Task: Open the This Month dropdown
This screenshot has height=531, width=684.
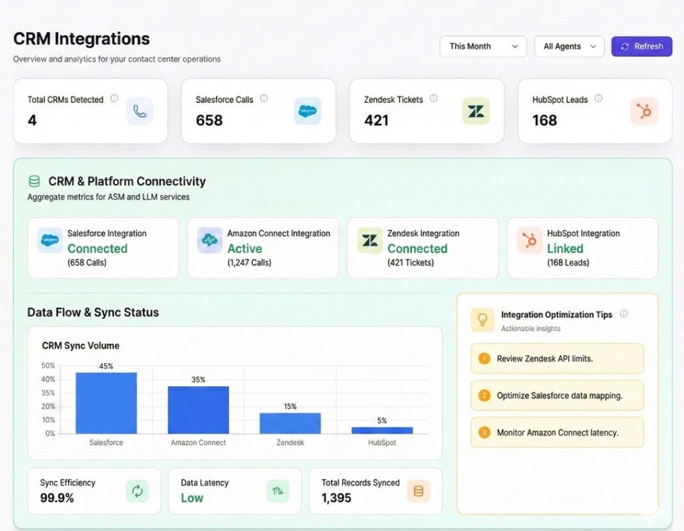Action: point(482,46)
